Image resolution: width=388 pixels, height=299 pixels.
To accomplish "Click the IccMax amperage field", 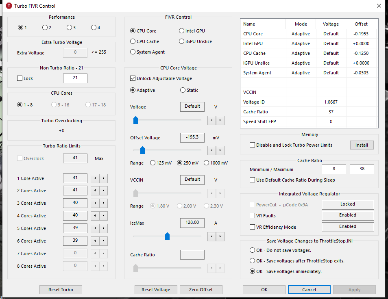I will click(x=192, y=223).
